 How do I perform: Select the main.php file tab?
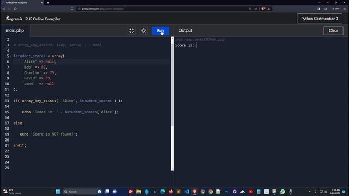[15, 30]
